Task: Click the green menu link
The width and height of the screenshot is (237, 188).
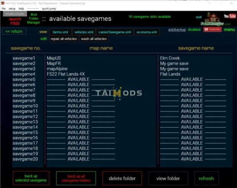Action: [x=229, y=30]
